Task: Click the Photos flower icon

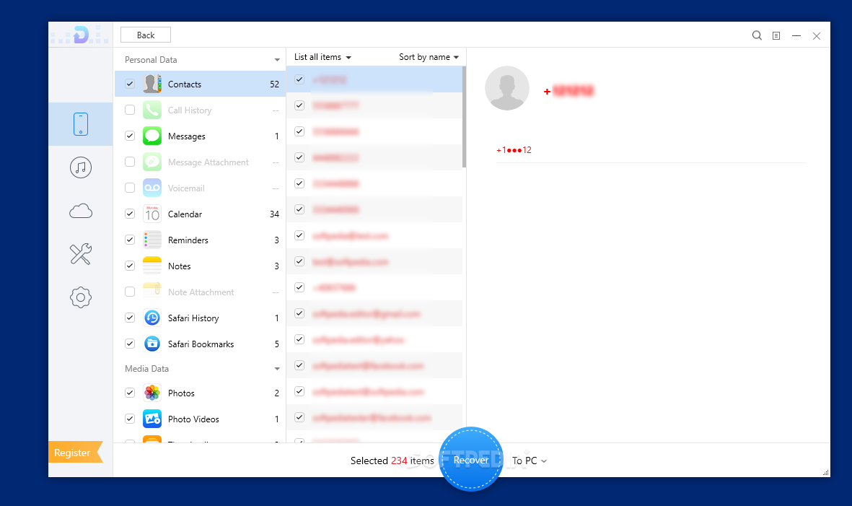Action: pyautogui.click(x=152, y=393)
